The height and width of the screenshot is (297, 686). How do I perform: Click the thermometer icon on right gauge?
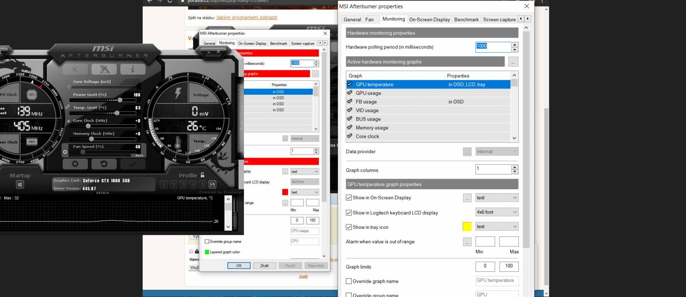[178, 143]
